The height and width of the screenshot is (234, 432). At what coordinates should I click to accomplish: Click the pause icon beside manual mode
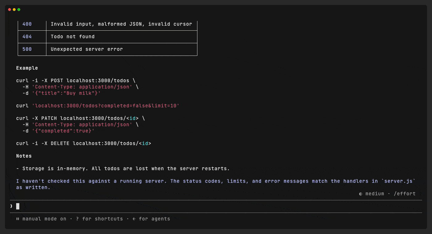[x=18, y=219]
